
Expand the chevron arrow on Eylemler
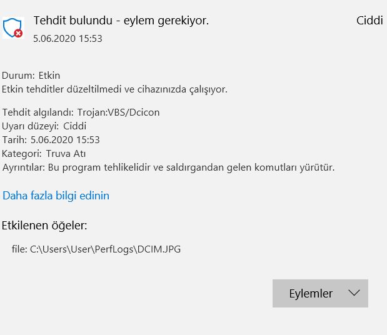coord(354,293)
